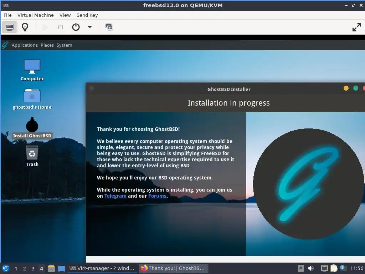Activate Virt-manager taskbar entry
365x274 pixels.
102,268
